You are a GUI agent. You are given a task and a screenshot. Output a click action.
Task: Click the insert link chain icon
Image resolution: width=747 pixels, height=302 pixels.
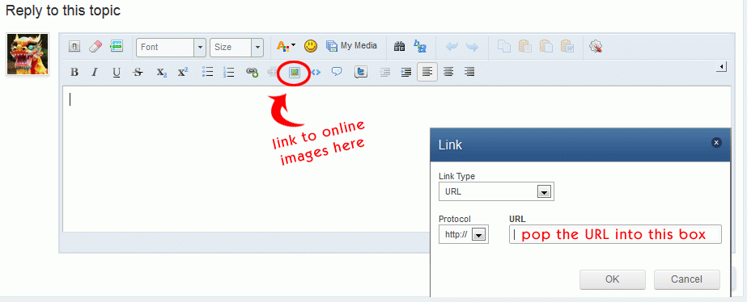pyautogui.click(x=252, y=73)
